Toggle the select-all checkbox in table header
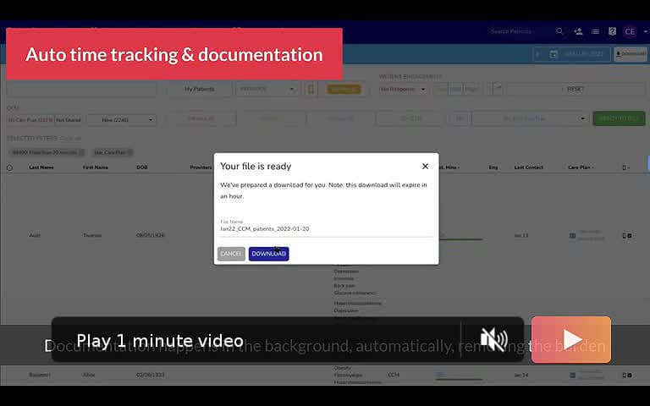The image size is (650, 406). [10, 167]
